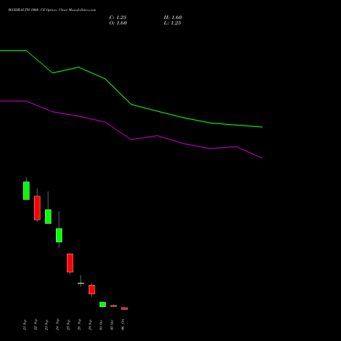The height and width of the screenshot is (341, 341).
Task: Click the red candlestick above 29 Sep
Action: pyautogui.click(x=92, y=289)
